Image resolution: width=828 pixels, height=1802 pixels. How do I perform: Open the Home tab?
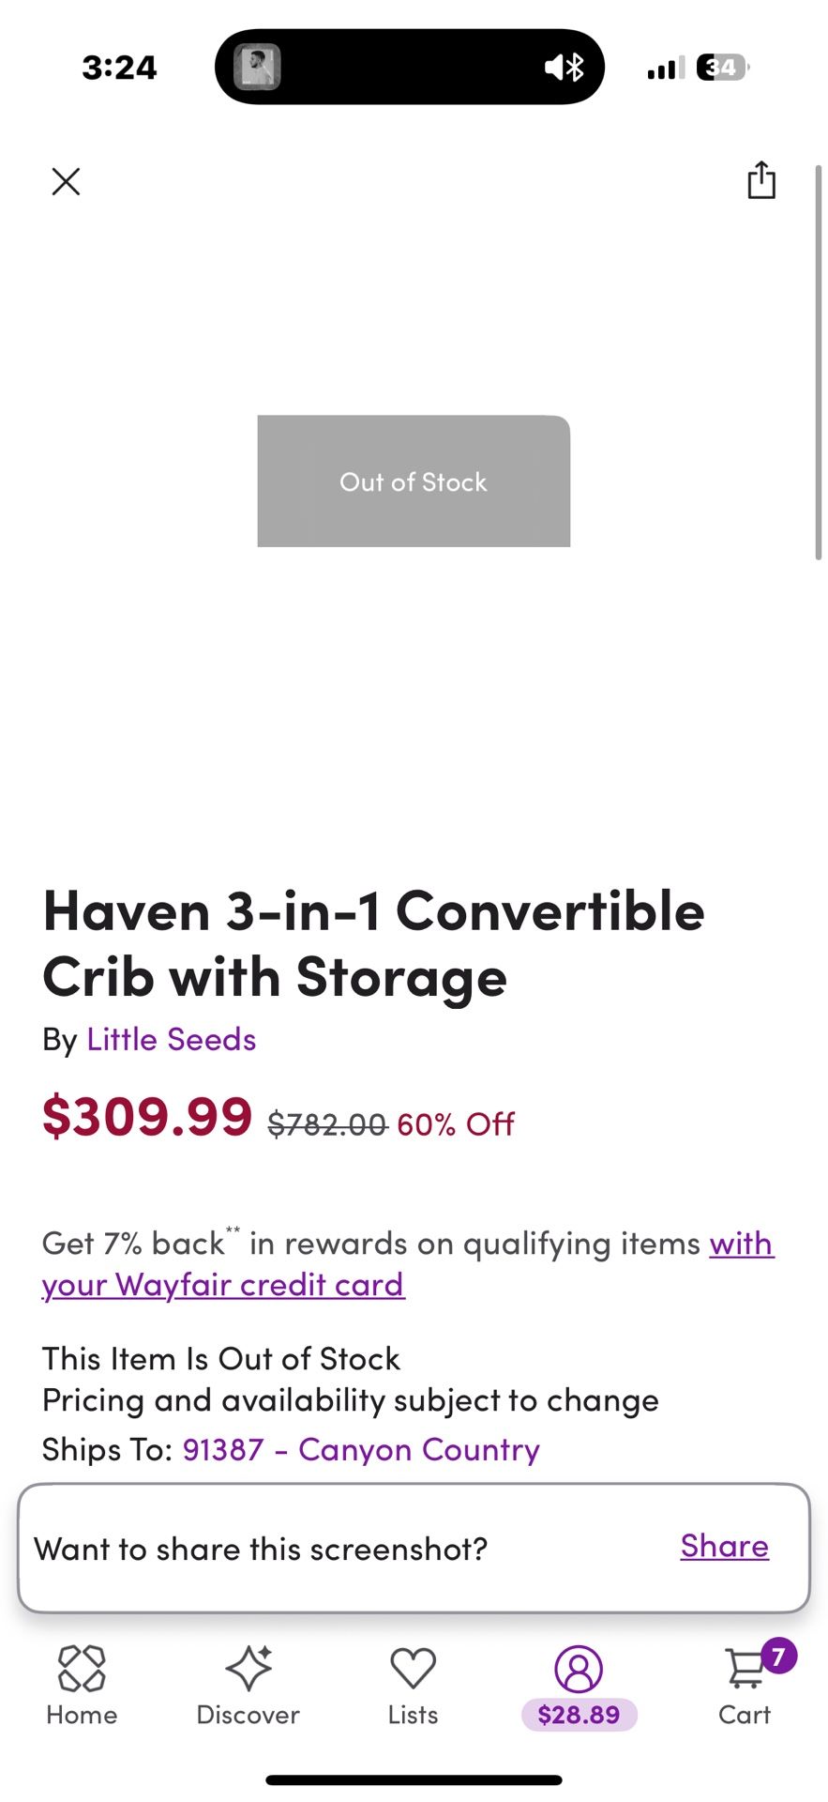[82, 1686]
